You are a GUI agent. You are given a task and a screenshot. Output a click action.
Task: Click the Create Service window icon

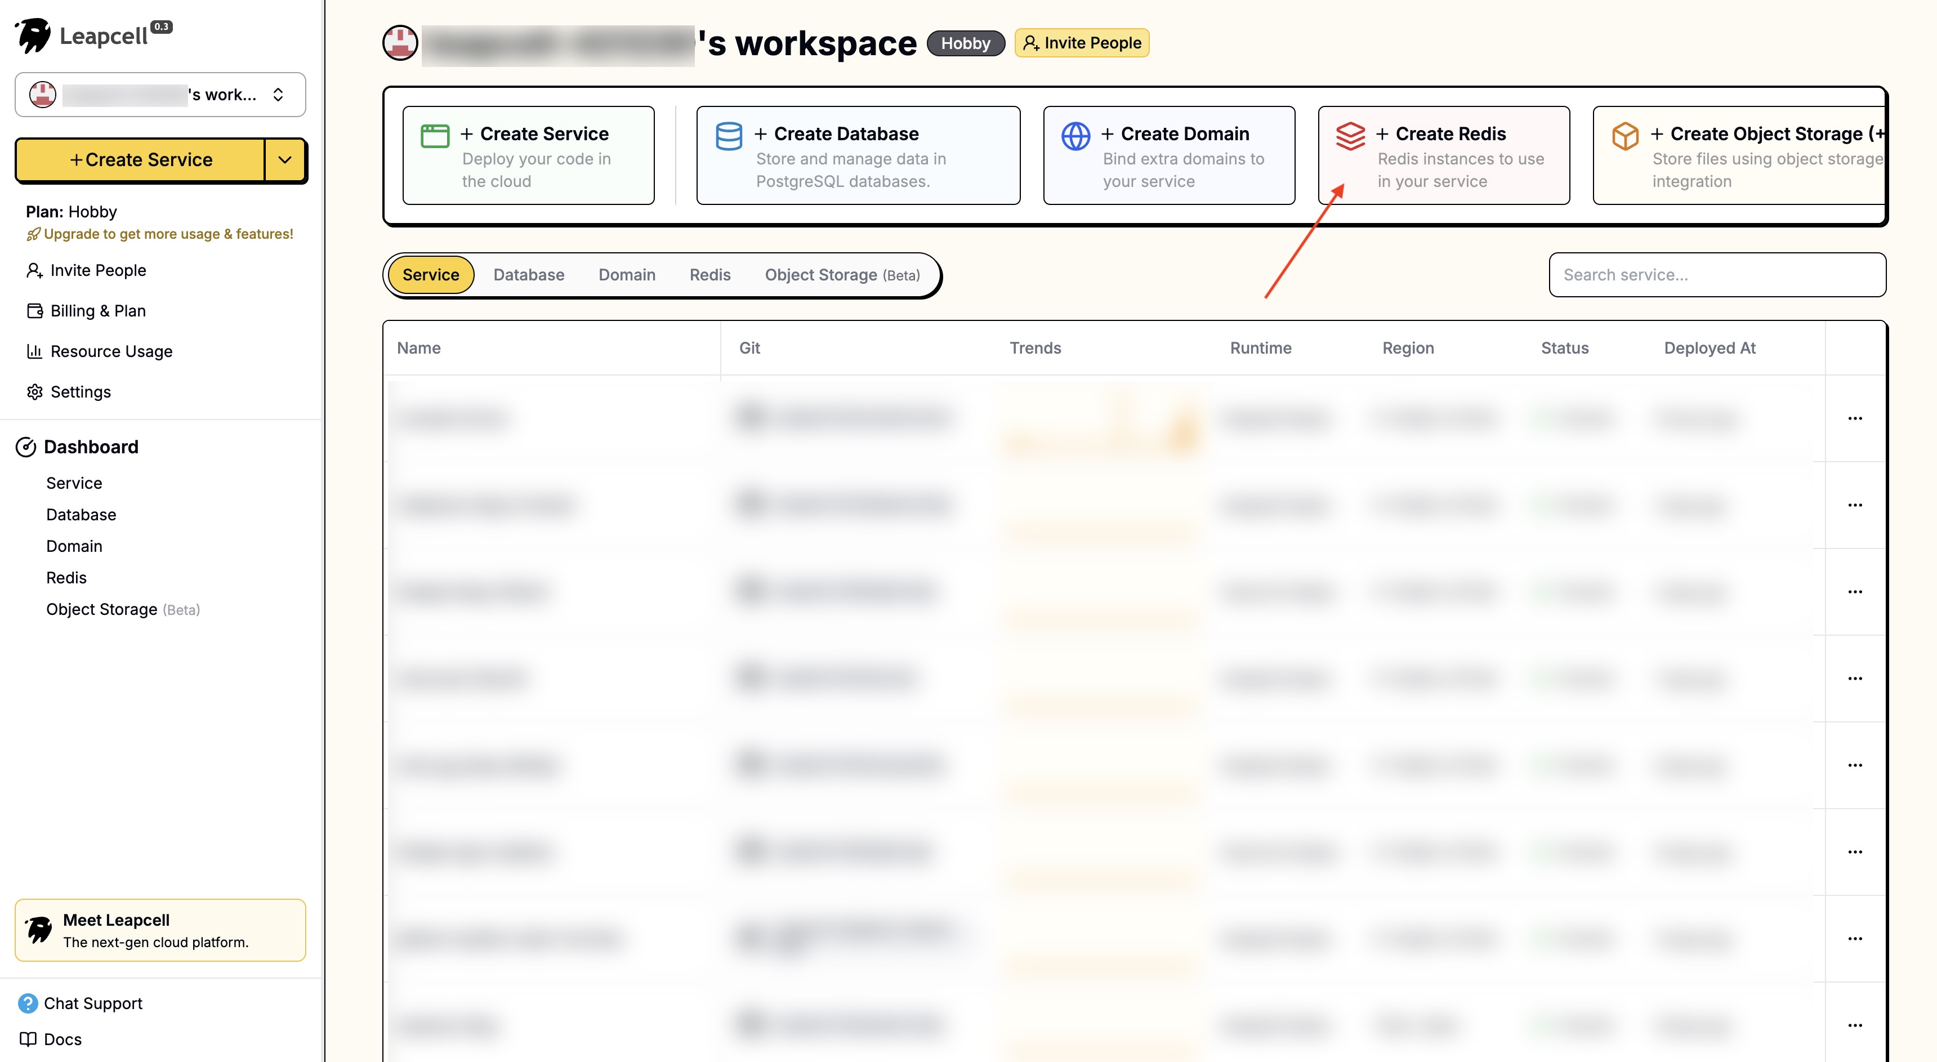click(x=435, y=136)
